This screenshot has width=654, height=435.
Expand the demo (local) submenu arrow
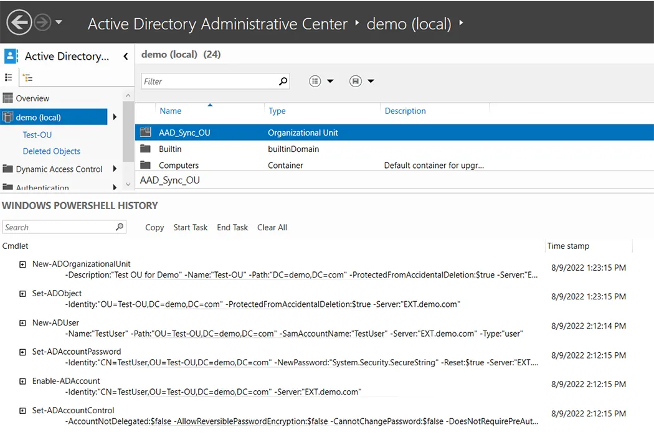tap(115, 117)
